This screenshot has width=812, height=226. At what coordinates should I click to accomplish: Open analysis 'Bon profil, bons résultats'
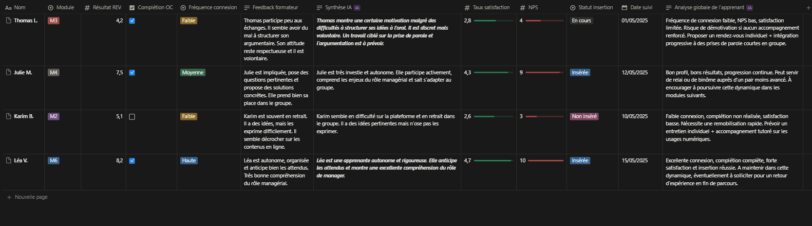pyautogui.click(x=732, y=84)
